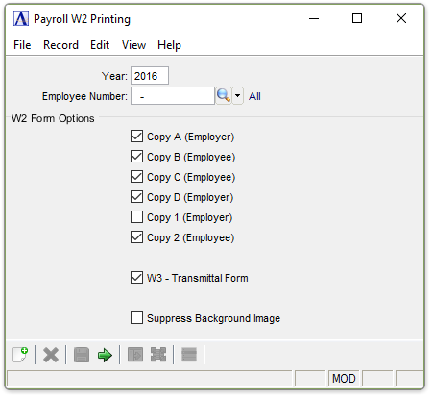Click the stacked rows toolbar icon
This screenshot has height=398, width=433.
(189, 355)
